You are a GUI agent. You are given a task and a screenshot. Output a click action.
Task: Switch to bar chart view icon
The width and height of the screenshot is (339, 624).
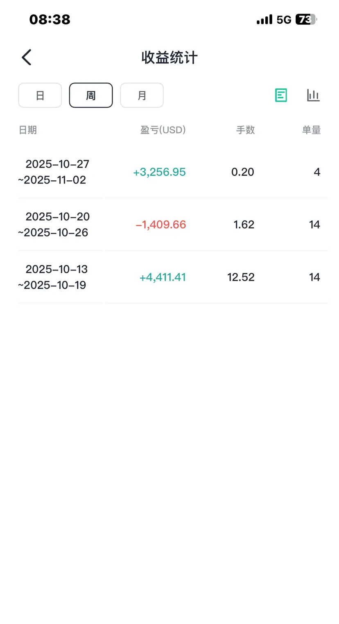313,95
